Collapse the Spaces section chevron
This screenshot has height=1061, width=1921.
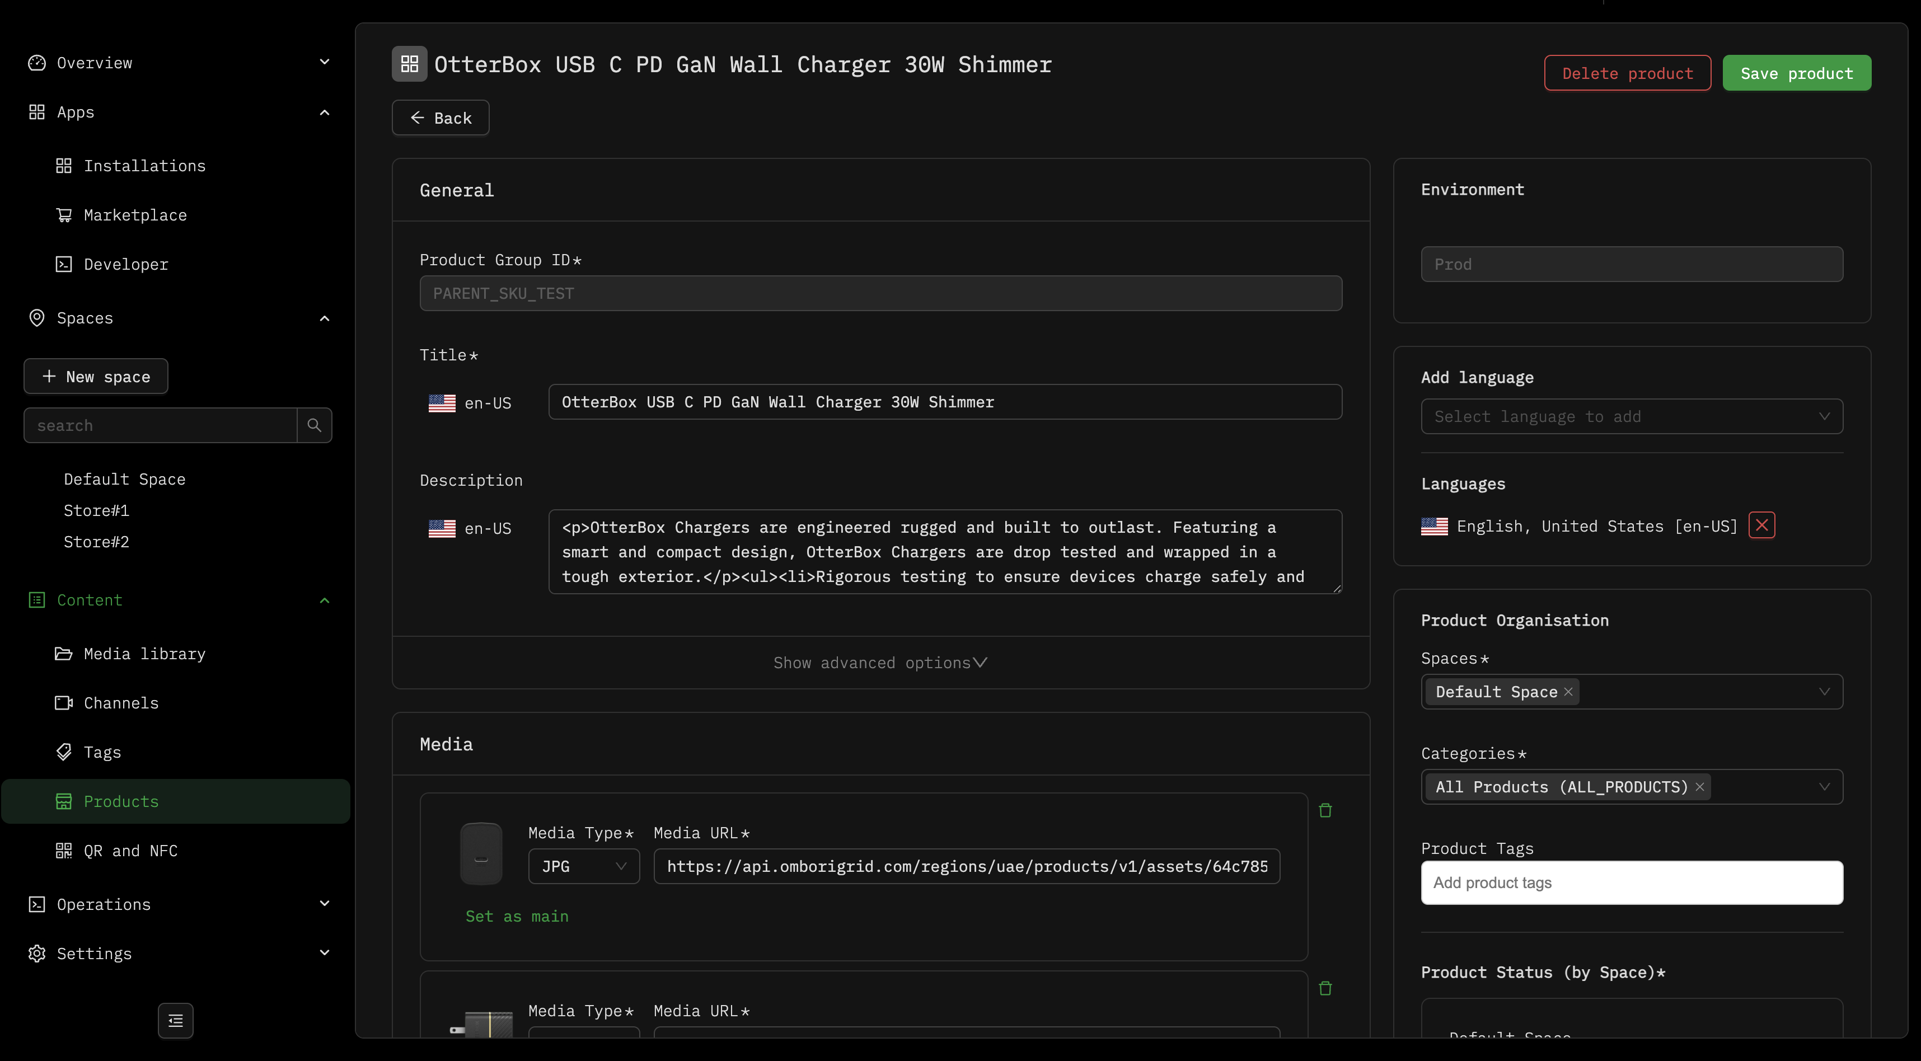(x=325, y=318)
